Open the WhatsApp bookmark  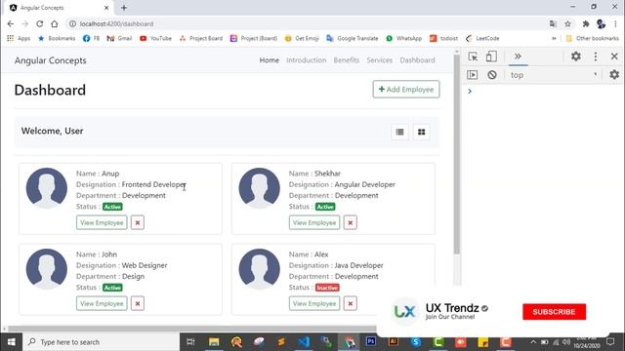tap(403, 39)
